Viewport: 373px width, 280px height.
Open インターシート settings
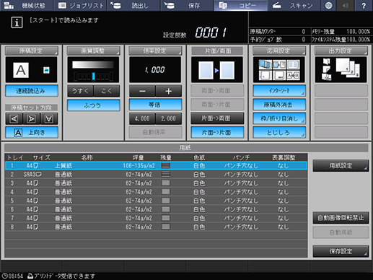click(x=279, y=91)
